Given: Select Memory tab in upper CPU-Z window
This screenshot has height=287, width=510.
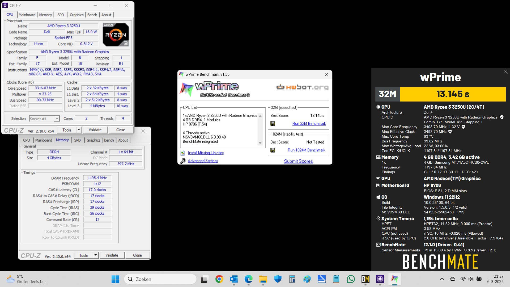Looking at the screenshot, I should tap(45, 15).
